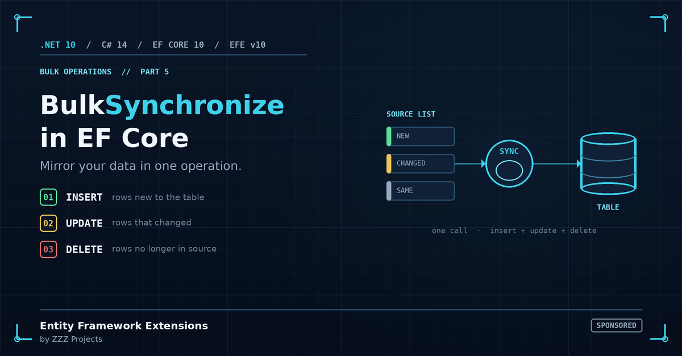Click the 01 numbered badge

tap(48, 197)
